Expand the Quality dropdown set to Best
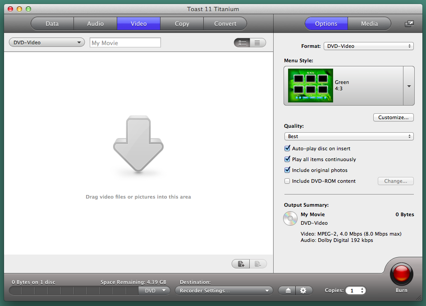Screen dimensions: 426x306 click(348, 136)
